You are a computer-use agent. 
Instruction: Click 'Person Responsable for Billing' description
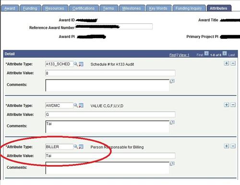point(117,147)
